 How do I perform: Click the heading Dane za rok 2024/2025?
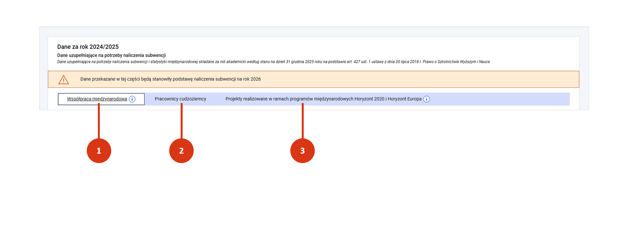[88, 47]
